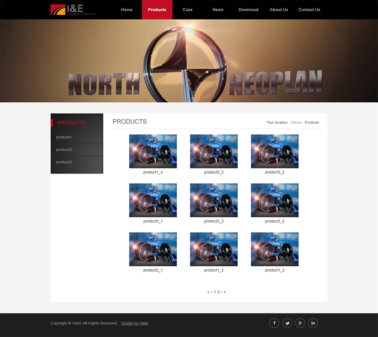
Task: Click the PRODUCTS title above the grid
Action: 130,122
